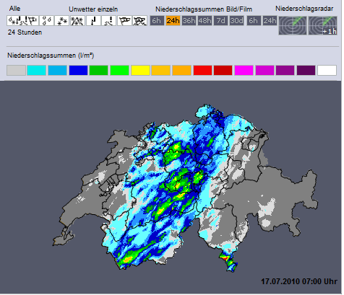Viewport: 344px width, 295px height.
Task: Select the storm wind sock icon
Action: coord(140,21)
